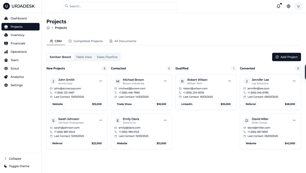Collapse the left sidebar
The height and width of the screenshot is (173, 306).
[12, 158]
